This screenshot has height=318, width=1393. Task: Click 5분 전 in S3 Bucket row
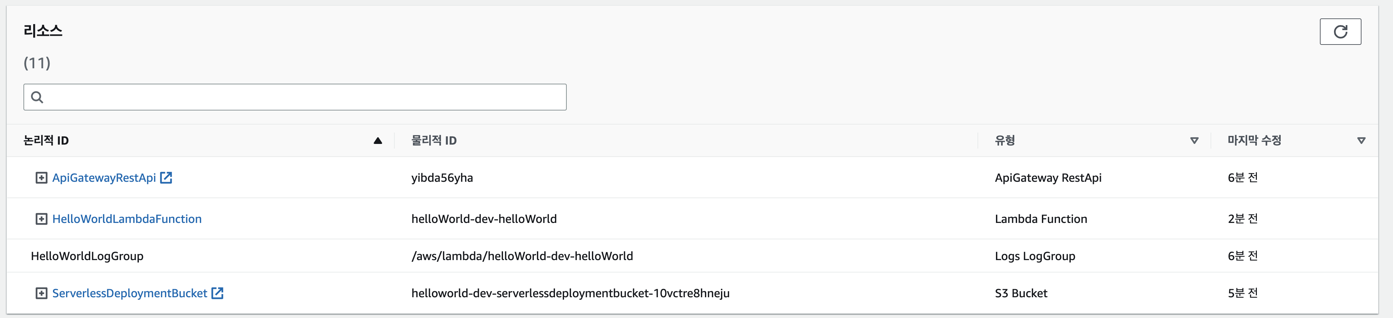(x=1243, y=293)
